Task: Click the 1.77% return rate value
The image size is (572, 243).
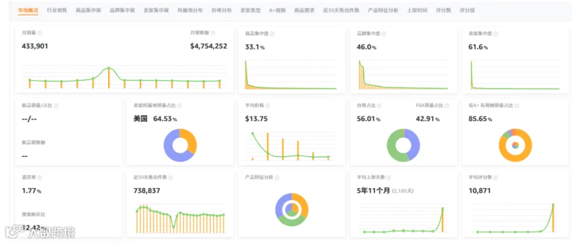Action: click(32, 191)
